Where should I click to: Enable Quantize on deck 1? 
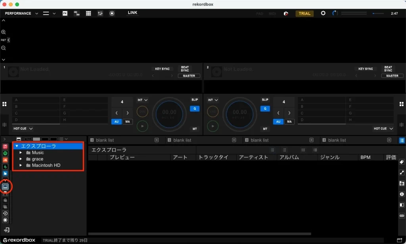tap(195, 108)
